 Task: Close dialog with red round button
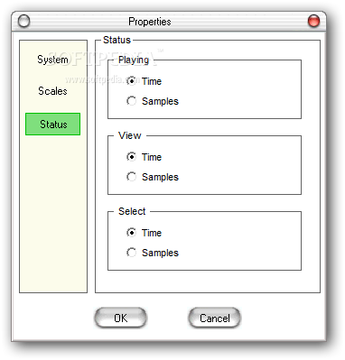(x=313, y=21)
